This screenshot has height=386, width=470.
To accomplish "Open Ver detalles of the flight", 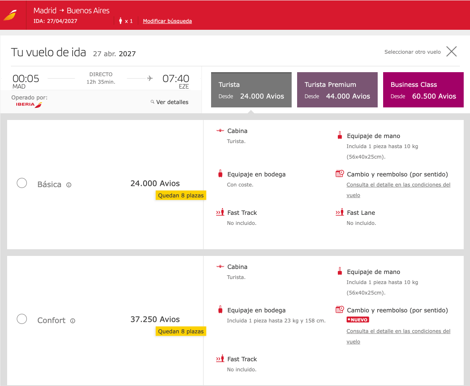I will [172, 102].
